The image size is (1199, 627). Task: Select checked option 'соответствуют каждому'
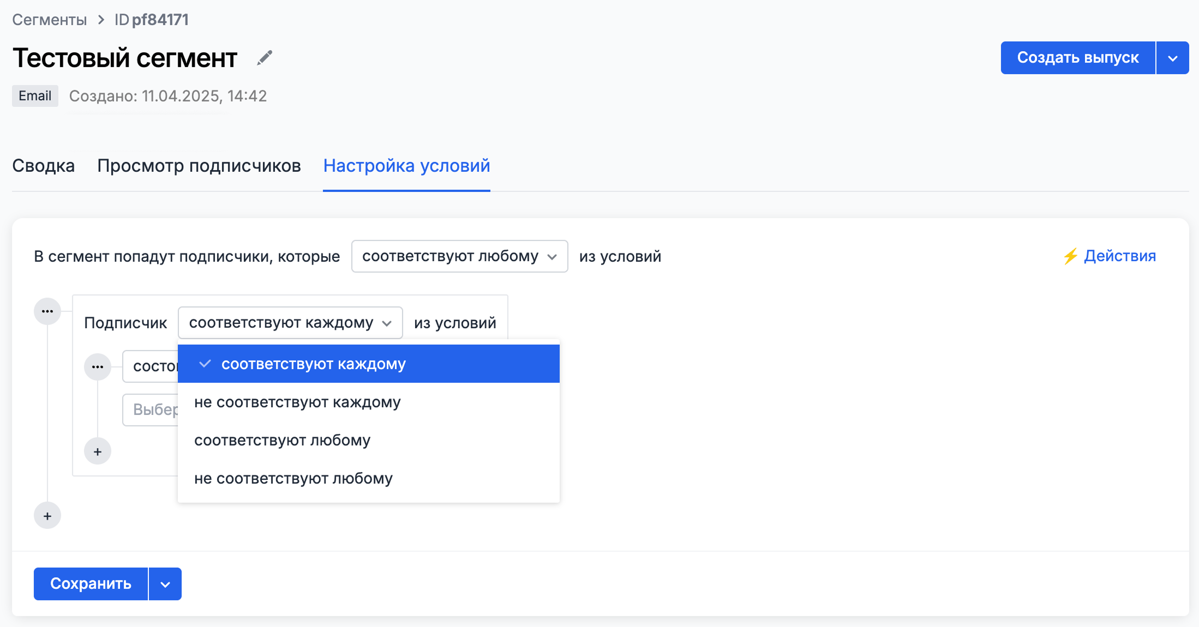[368, 364]
